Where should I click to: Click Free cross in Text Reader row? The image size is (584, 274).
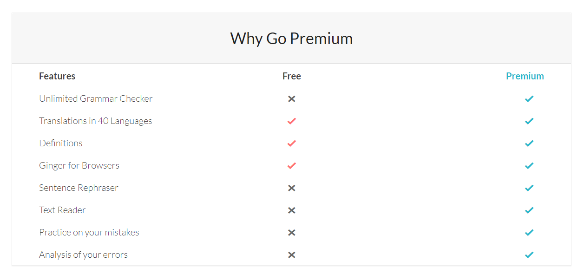[x=292, y=210]
